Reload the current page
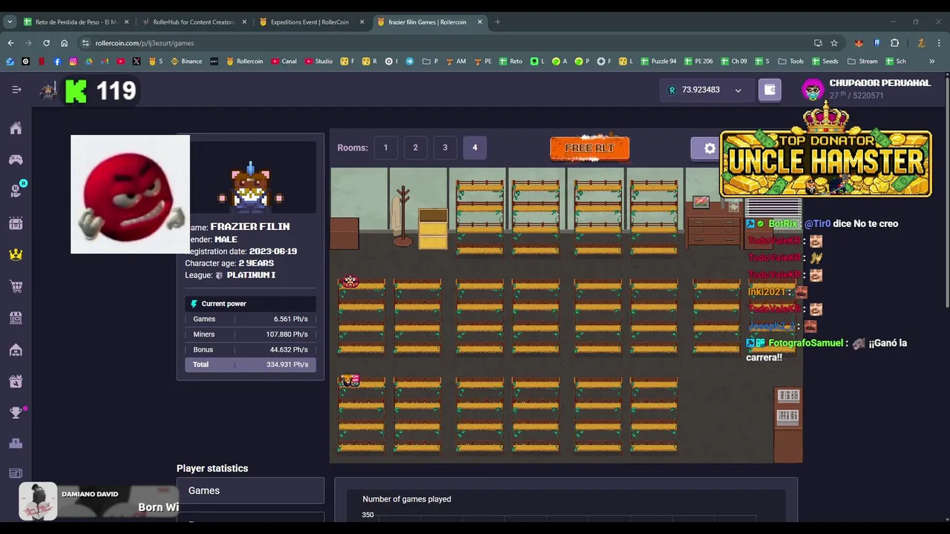This screenshot has width=950, height=534. point(46,43)
